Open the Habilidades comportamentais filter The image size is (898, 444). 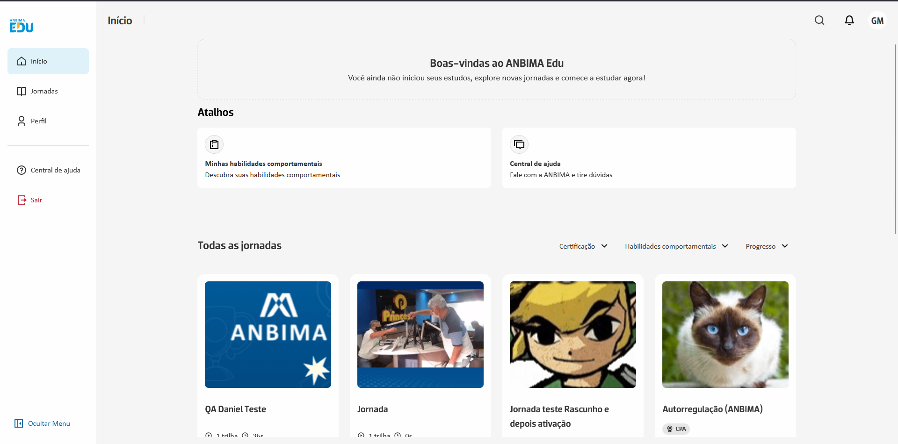(676, 246)
